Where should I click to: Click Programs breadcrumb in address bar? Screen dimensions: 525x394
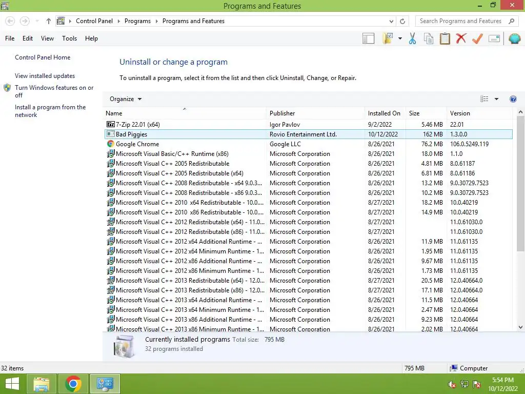click(x=137, y=21)
